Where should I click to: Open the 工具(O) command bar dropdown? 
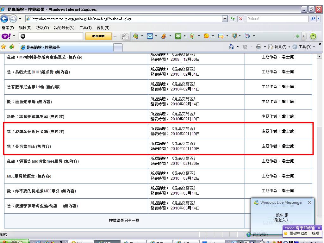[303, 47]
